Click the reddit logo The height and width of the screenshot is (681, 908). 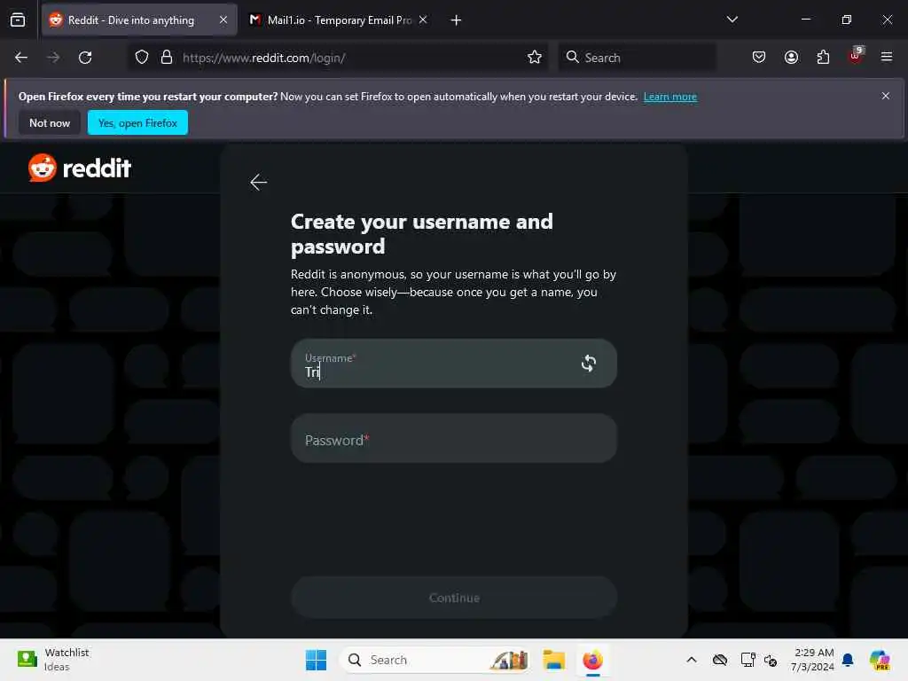pos(80,168)
